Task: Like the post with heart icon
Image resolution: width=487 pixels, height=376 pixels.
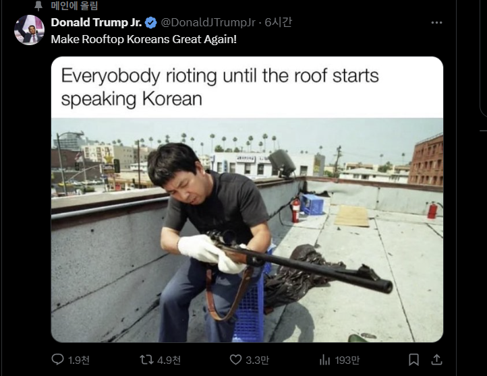Action: click(x=235, y=360)
